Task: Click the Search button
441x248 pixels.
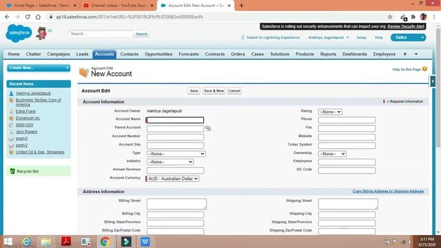Action: point(141,34)
